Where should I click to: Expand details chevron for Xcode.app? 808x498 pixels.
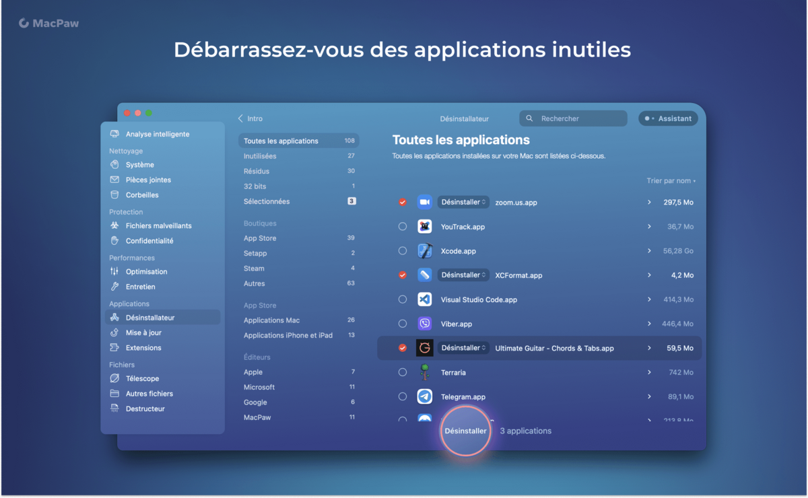[650, 251]
